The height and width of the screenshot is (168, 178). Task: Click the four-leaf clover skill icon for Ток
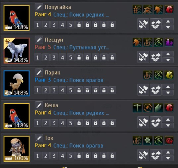(x=148, y=141)
